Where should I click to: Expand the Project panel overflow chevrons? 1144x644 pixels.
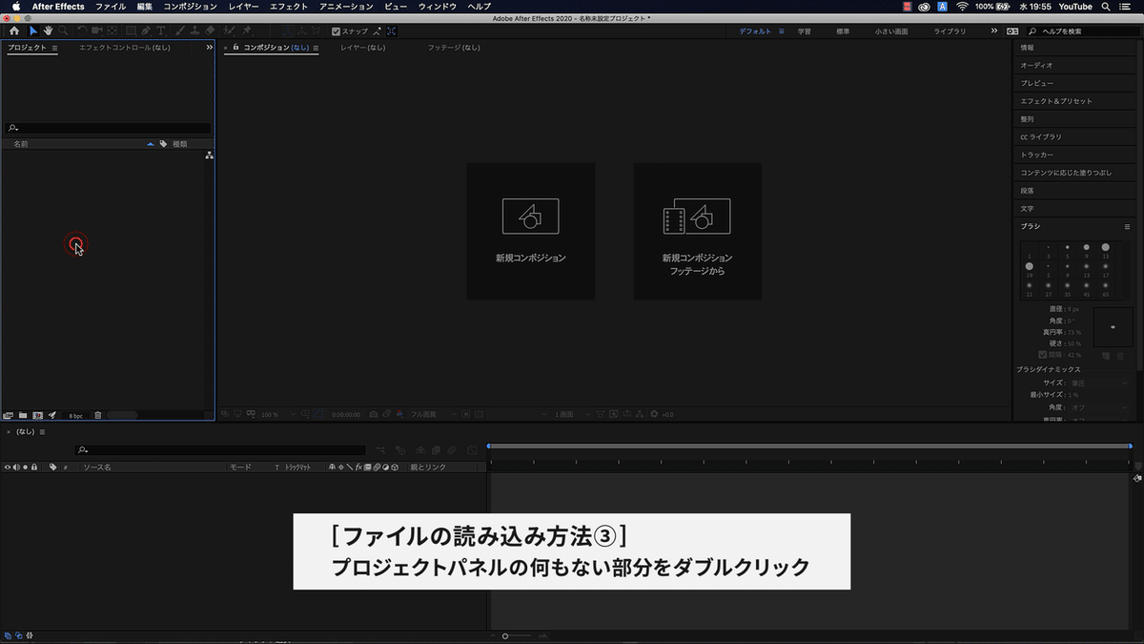coord(209,47)
